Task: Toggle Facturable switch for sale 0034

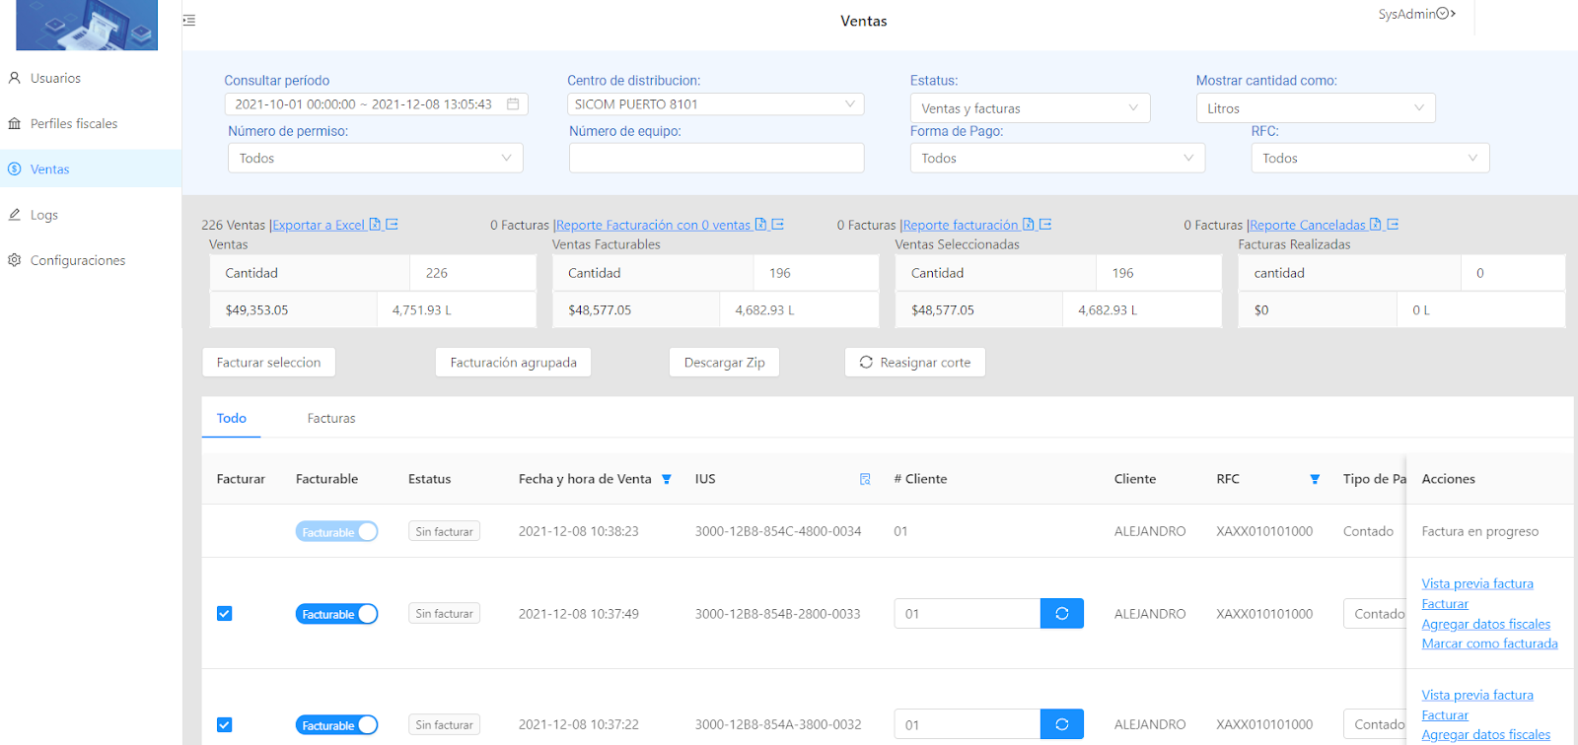Action: pyautogui.click(x=336, y=531)
